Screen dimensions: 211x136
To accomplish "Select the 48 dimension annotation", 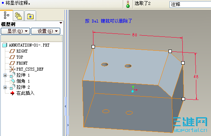I will 196,77.
